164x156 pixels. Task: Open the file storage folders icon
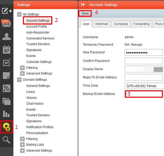pos(7,101)
